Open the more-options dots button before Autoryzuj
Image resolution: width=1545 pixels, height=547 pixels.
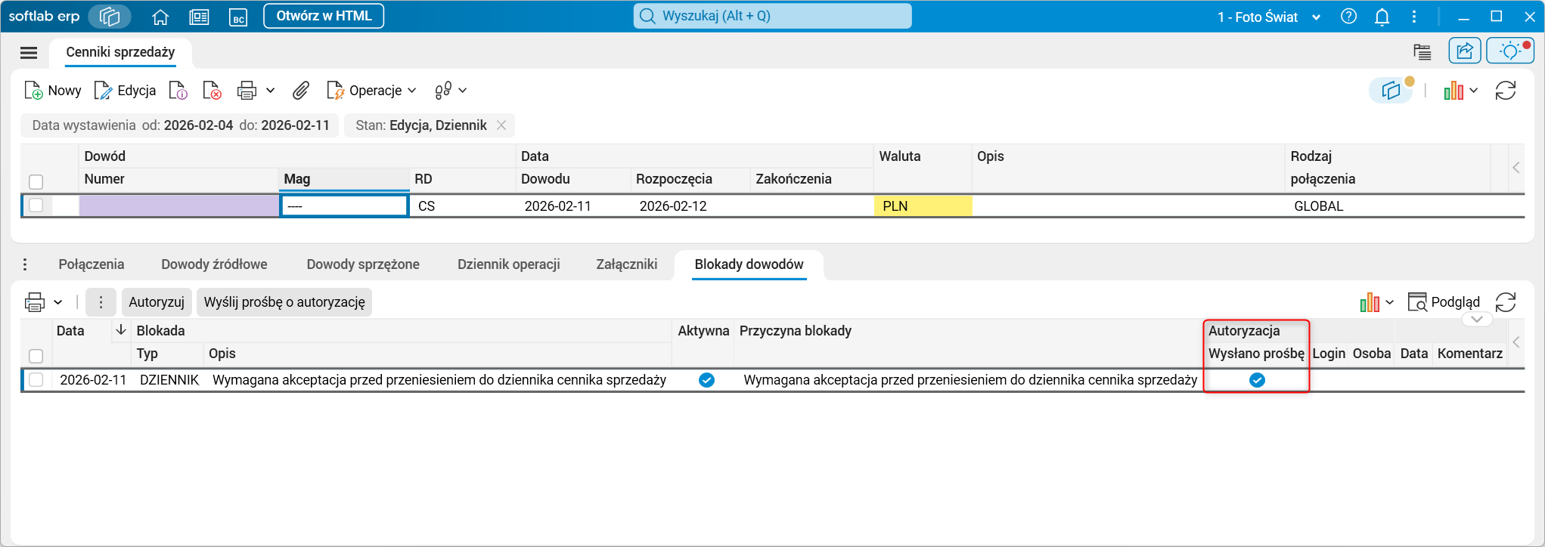[x=101, y=302]
